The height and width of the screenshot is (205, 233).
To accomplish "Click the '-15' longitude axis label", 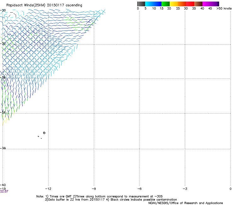I will [3, 189].
